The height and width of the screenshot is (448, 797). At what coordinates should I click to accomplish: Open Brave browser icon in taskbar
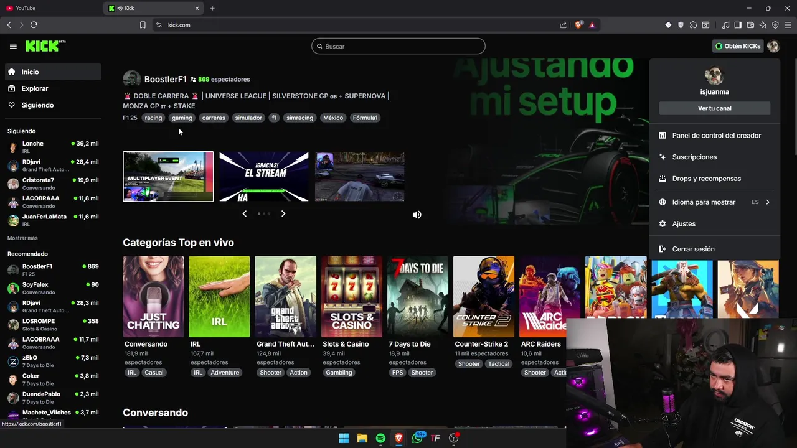399,438
